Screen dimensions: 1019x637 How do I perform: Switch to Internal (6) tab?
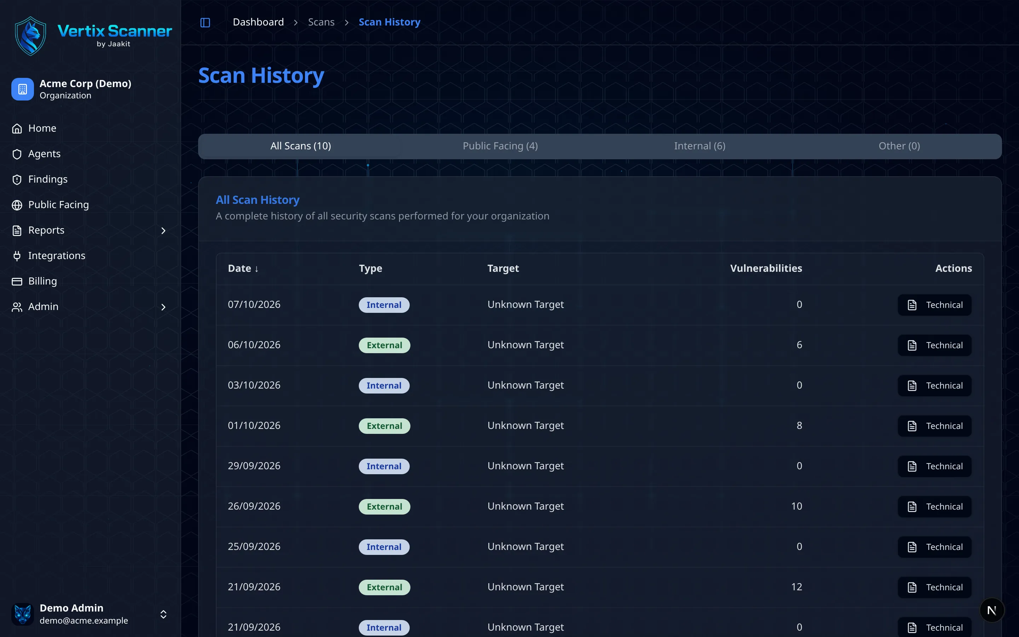point(700,146)
